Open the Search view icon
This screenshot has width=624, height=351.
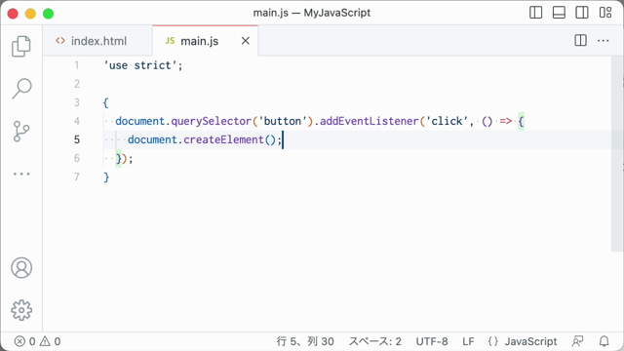(21, 89)
